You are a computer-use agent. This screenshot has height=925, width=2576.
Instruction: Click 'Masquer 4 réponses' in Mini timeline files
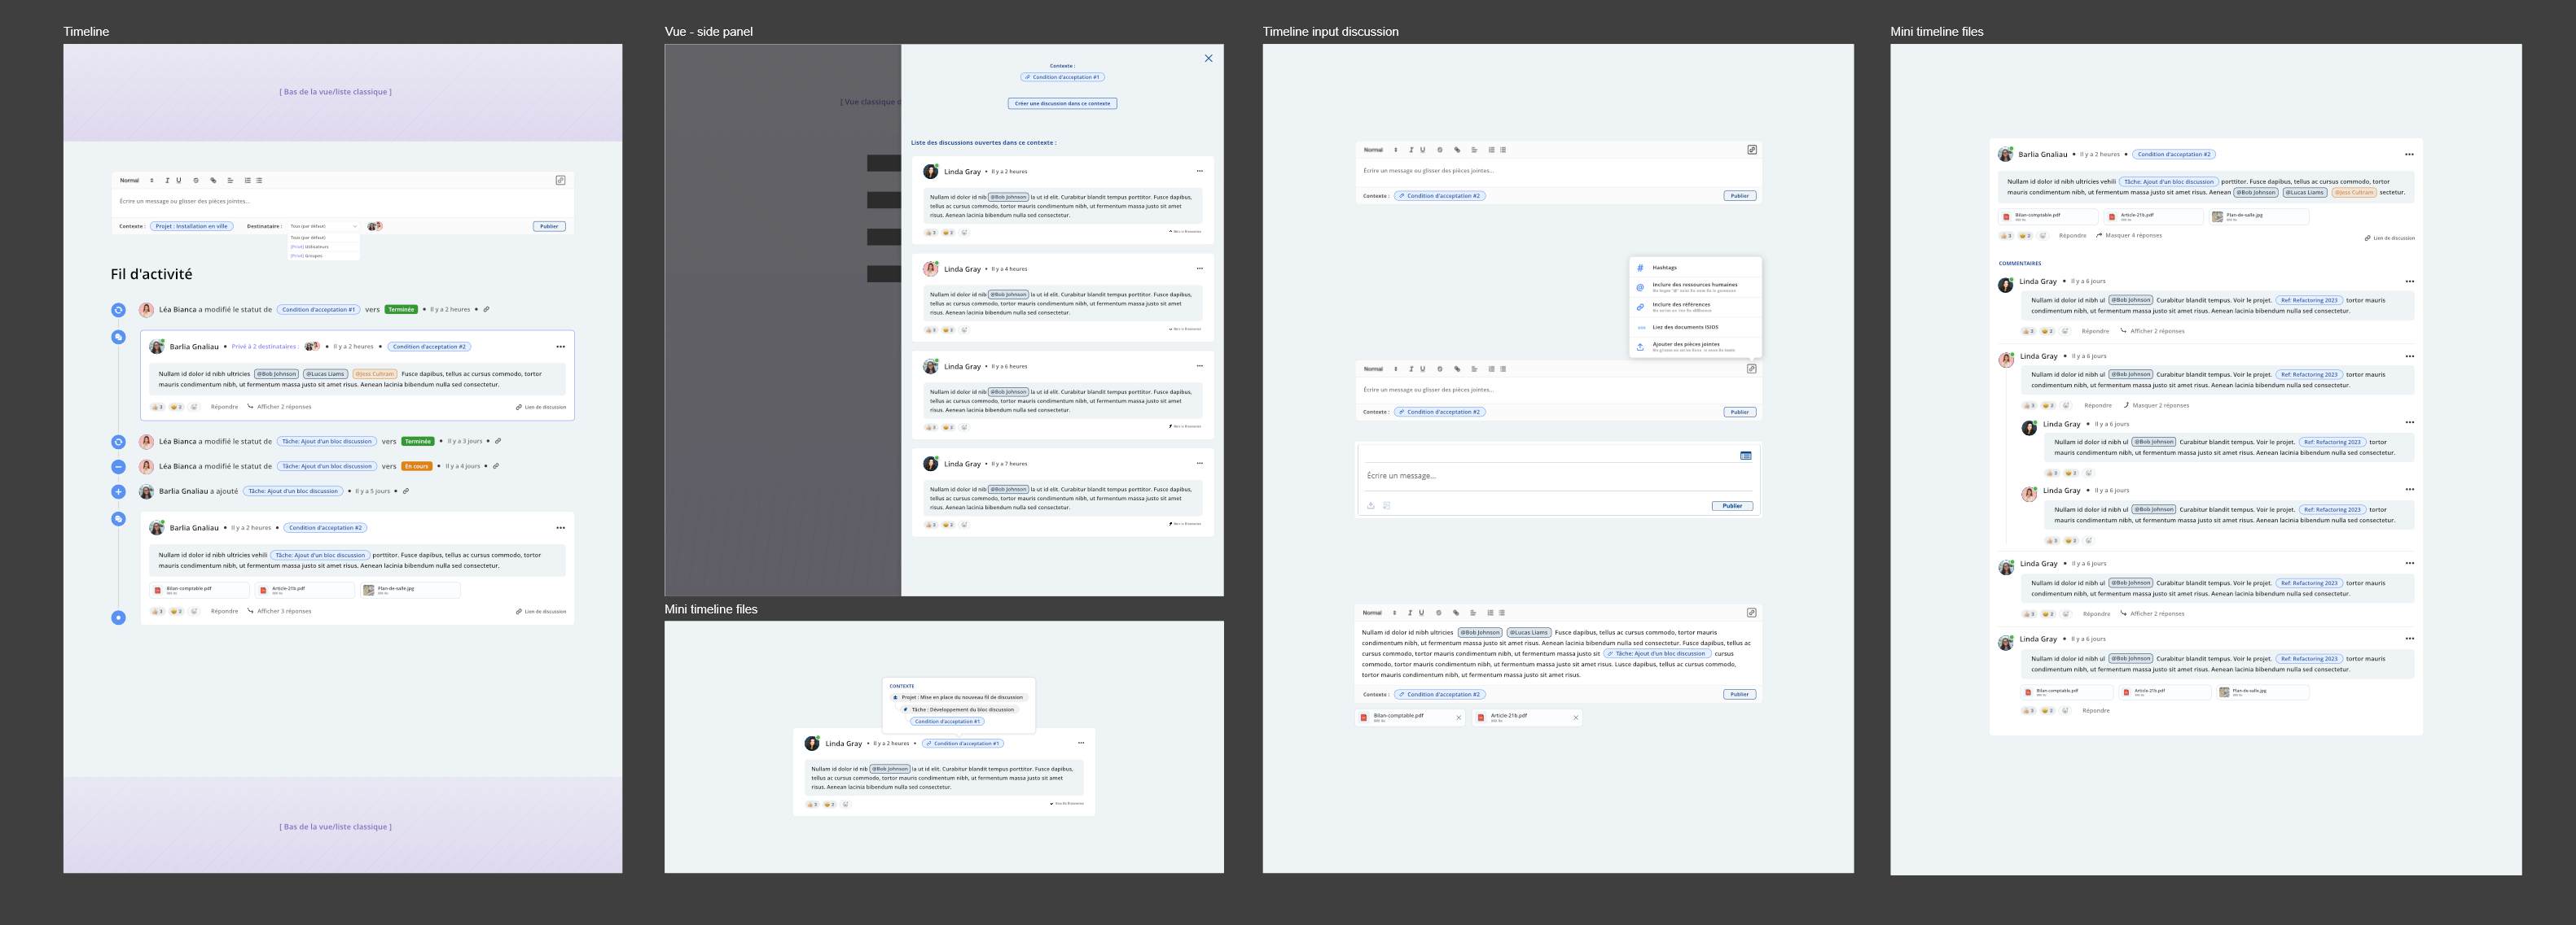[x=2128, y=236]
